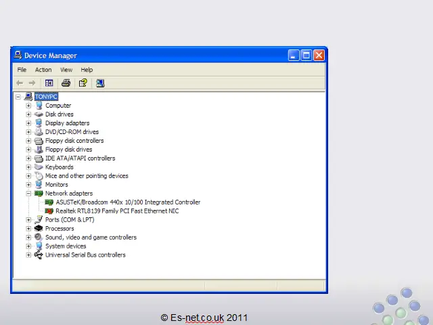This screenshot has width=433, height=325.
Task: Click Scan for hardware changes icon
Action: [x=100, y=83]
